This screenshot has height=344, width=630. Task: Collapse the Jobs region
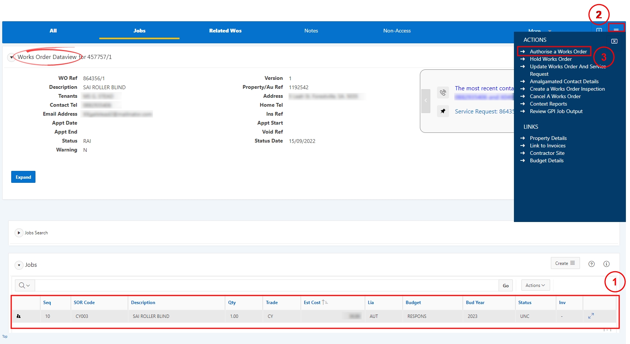coord(19,265)
